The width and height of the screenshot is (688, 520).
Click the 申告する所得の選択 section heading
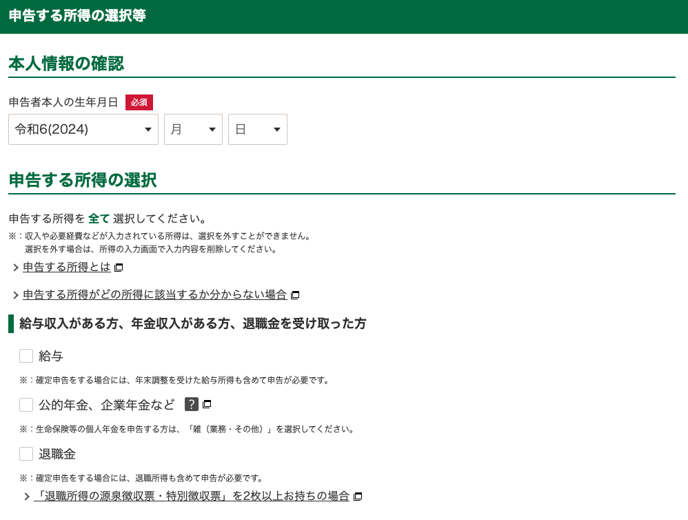(83, 180)
